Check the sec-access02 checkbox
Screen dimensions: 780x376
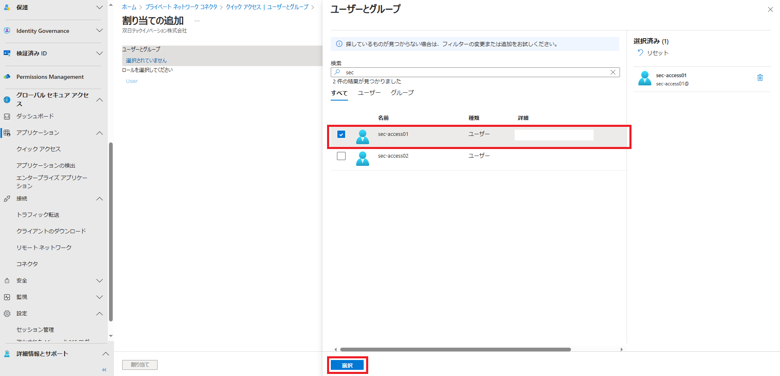[341, 156]
